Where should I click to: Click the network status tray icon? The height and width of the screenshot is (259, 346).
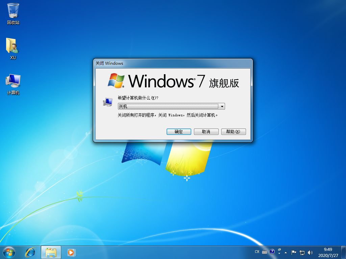coord(302,252)
